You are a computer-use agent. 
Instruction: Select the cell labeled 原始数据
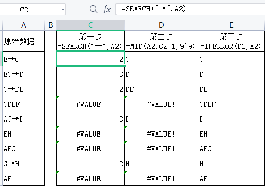24,41
